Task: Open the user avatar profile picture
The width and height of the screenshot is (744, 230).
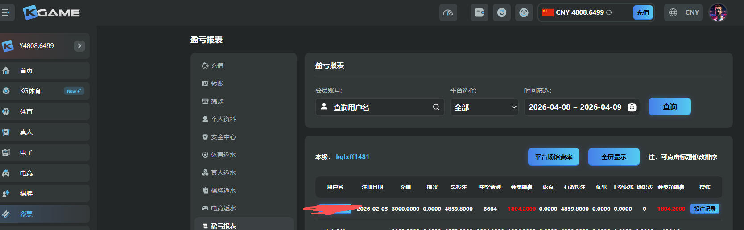Action: tap(718, 12)
